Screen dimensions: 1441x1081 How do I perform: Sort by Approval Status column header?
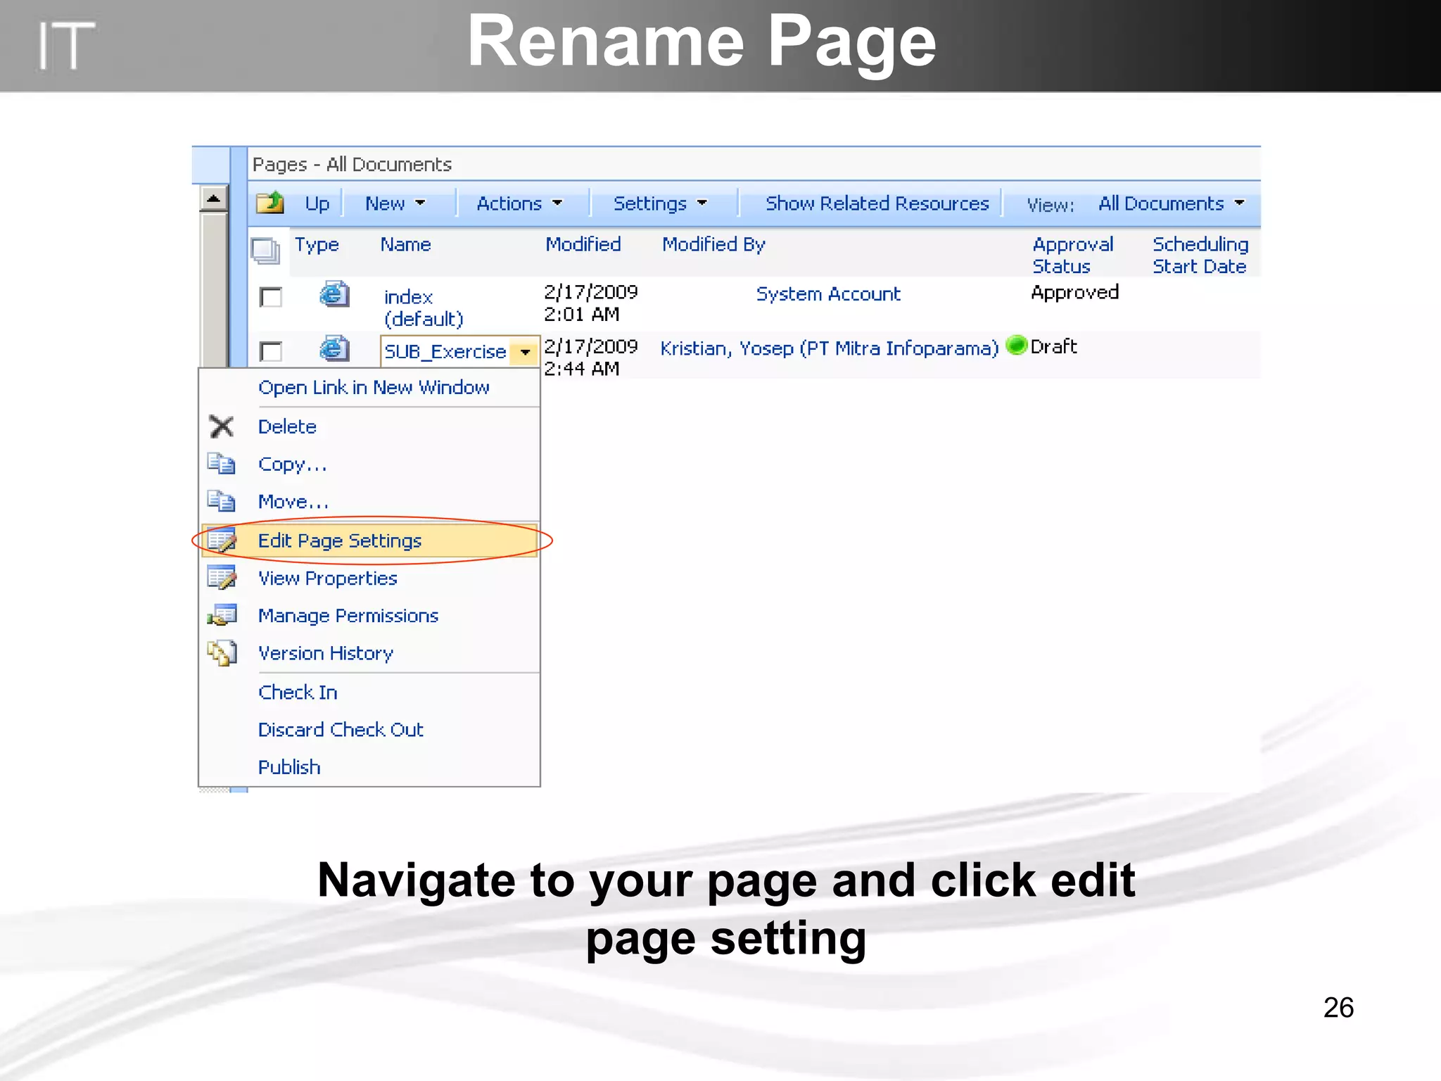1073,255
